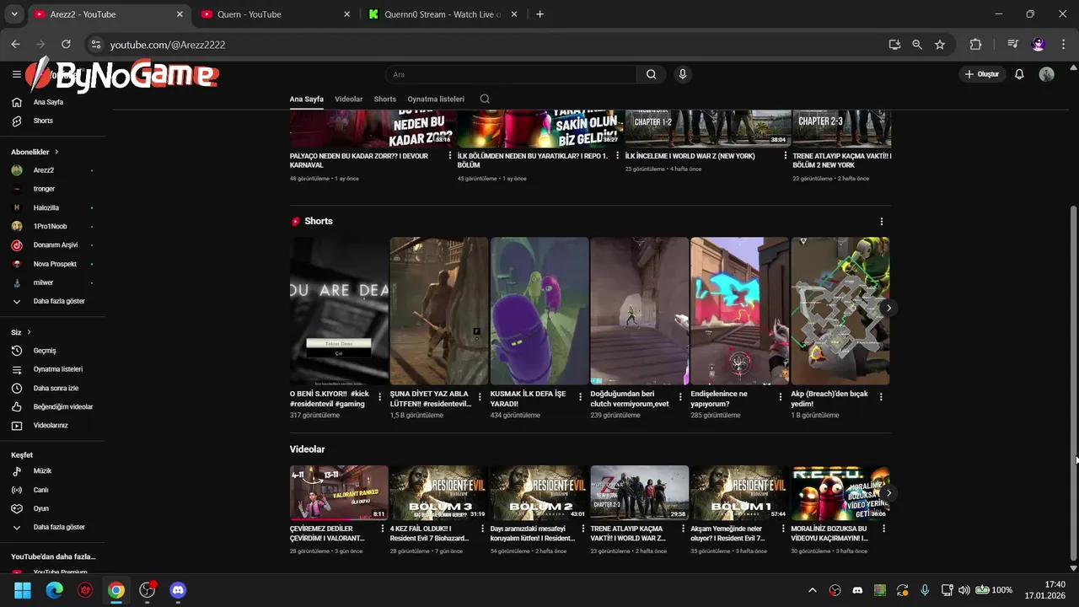Screen dimensions: 1079x607
Task: Open new browser tab with plus
Action: (x=539, y=14)
